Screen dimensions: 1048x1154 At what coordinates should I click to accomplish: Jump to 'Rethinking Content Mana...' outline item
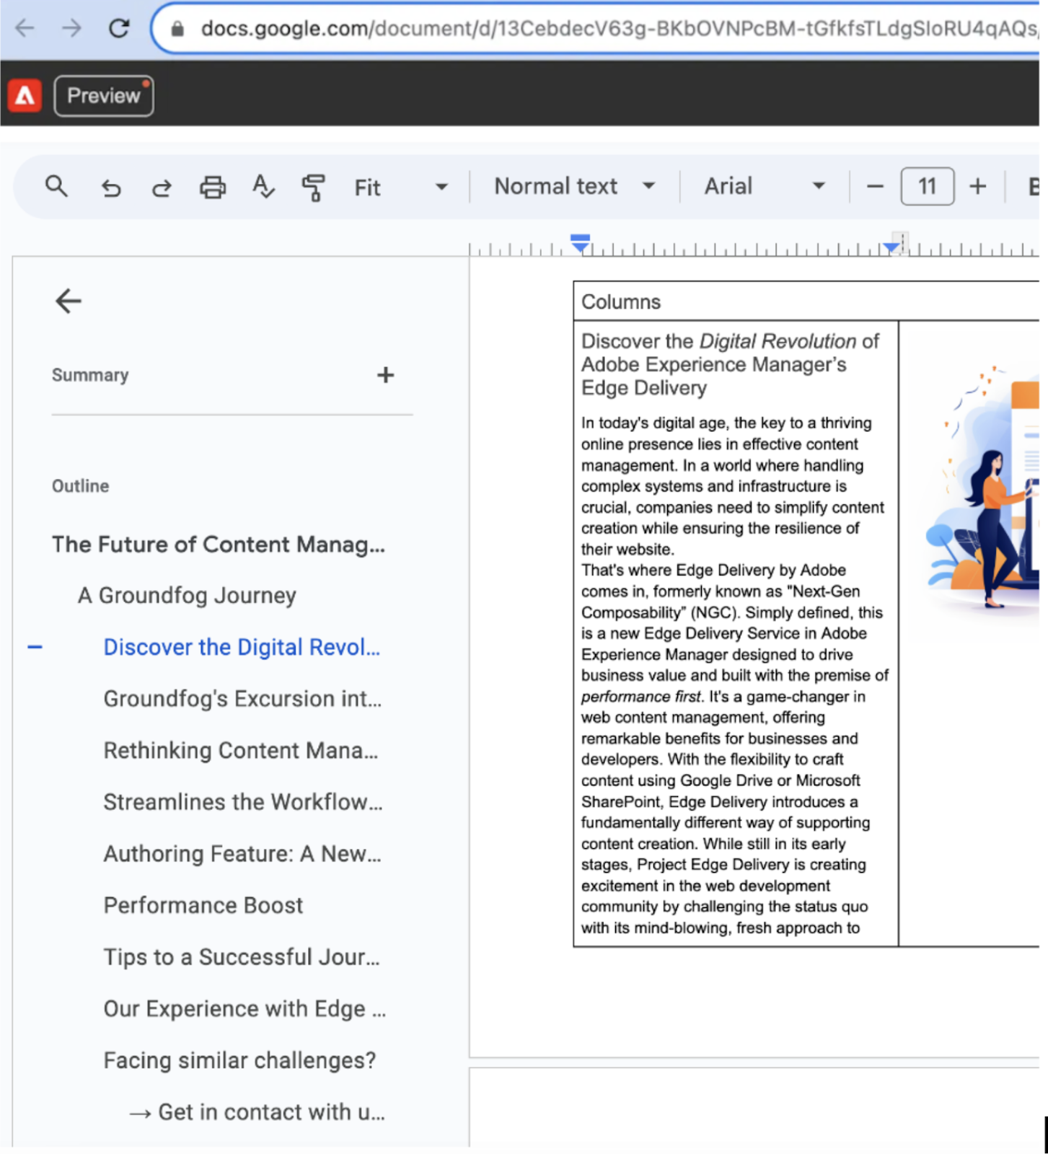click(241, 751)
